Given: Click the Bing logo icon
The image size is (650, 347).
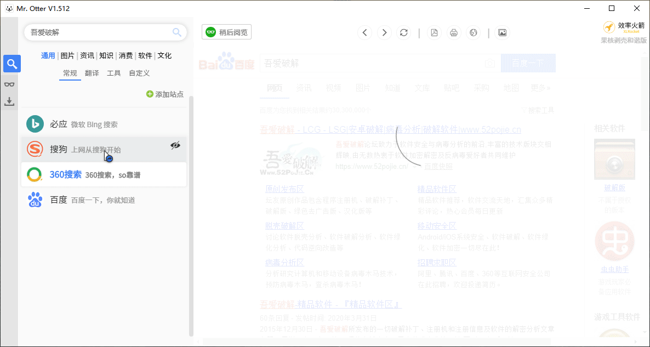Looking at the screenshot, I should (35, 124).
